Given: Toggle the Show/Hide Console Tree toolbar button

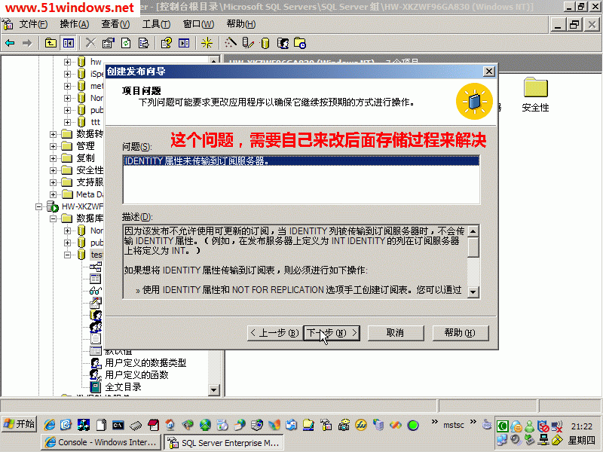Looking at the screenshot, I should pos(69,43).
